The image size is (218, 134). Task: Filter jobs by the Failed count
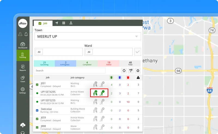point(108,63)
